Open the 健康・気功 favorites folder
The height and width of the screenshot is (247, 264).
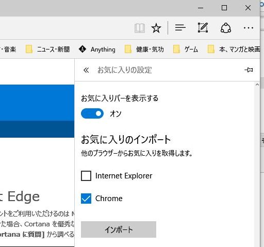click(144, 50)
